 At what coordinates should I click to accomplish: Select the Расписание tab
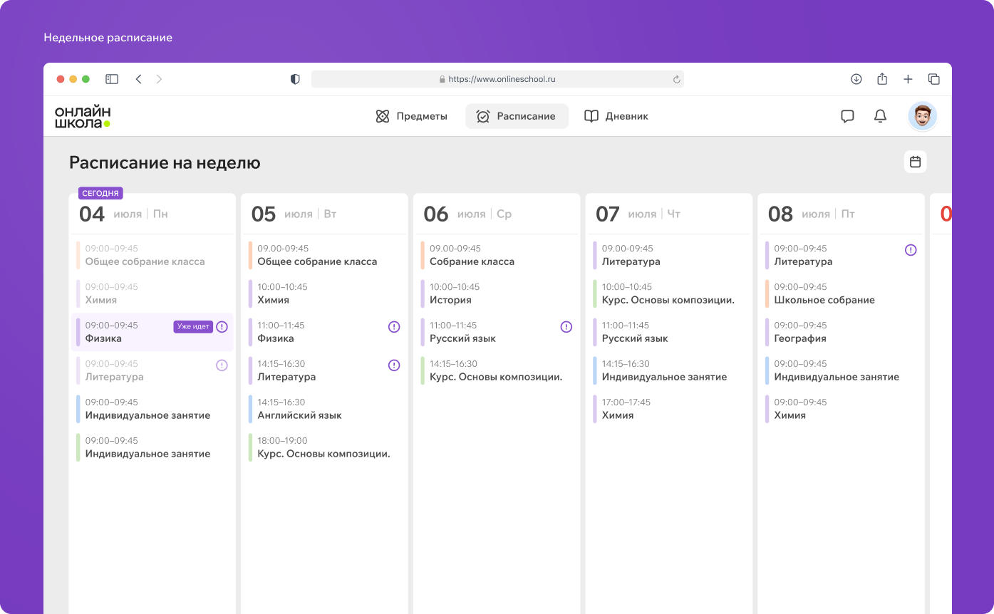[x=517, y=116]
